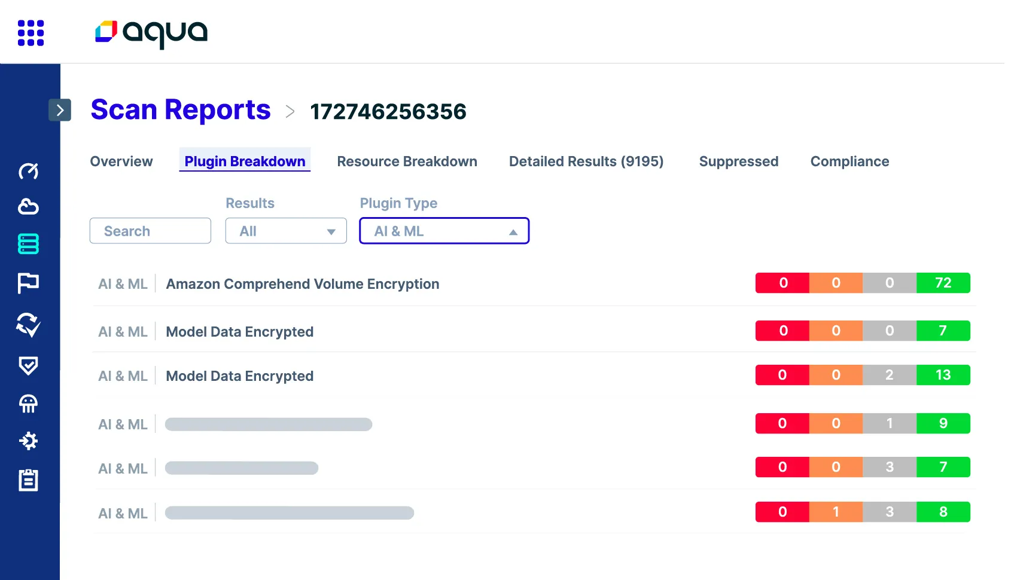Viewport: 1011px width, 580px height.
Task: Click the green 8 pass count
Action: [x=943, y=512]
